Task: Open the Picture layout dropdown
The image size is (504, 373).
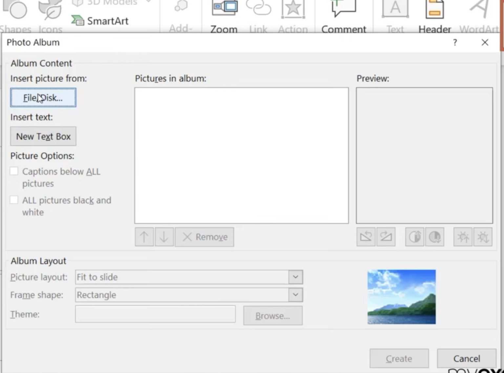Action: coord(296,277)
